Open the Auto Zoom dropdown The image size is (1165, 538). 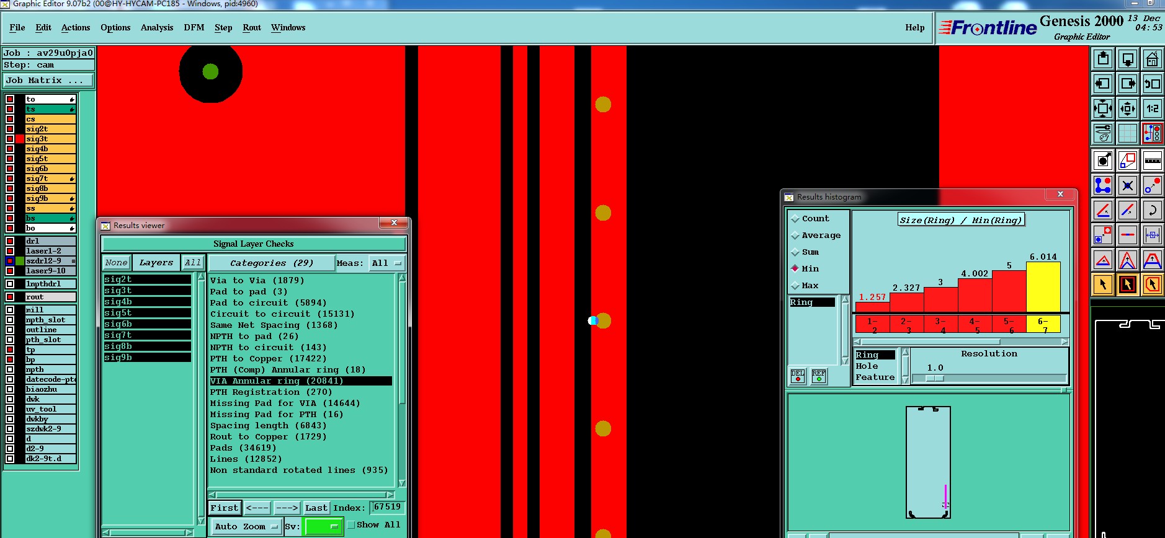(246, 526)
